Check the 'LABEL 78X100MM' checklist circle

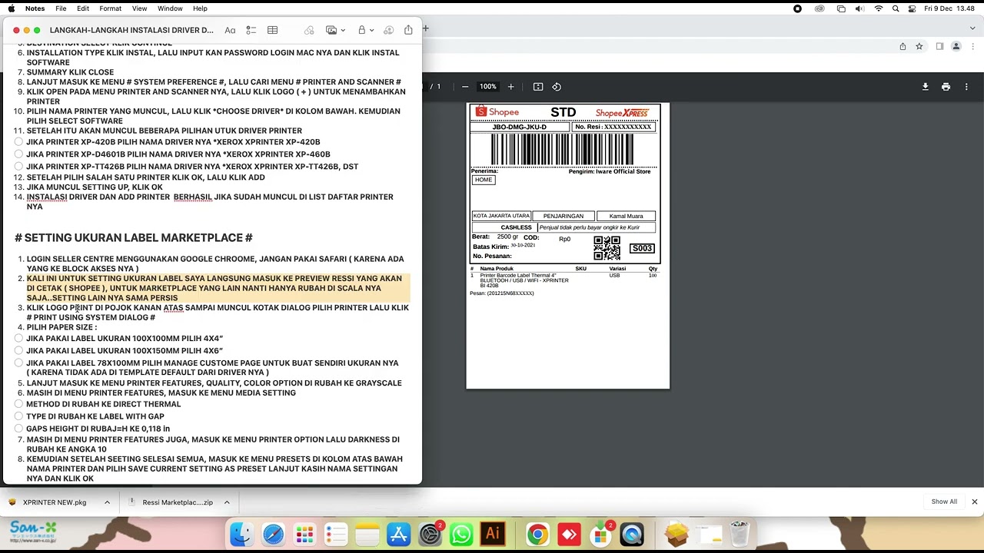18,363
